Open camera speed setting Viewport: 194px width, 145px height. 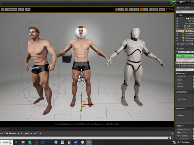point(162,10)
